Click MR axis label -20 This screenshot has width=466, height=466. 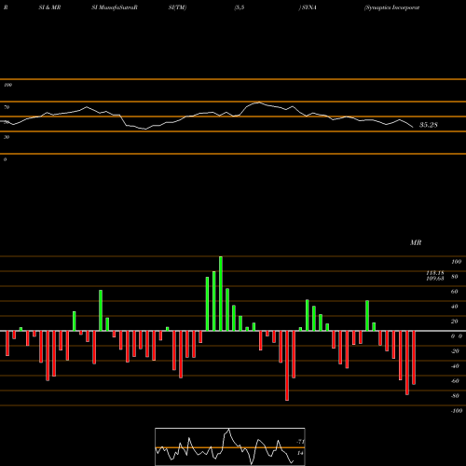(x=455, y=351)
